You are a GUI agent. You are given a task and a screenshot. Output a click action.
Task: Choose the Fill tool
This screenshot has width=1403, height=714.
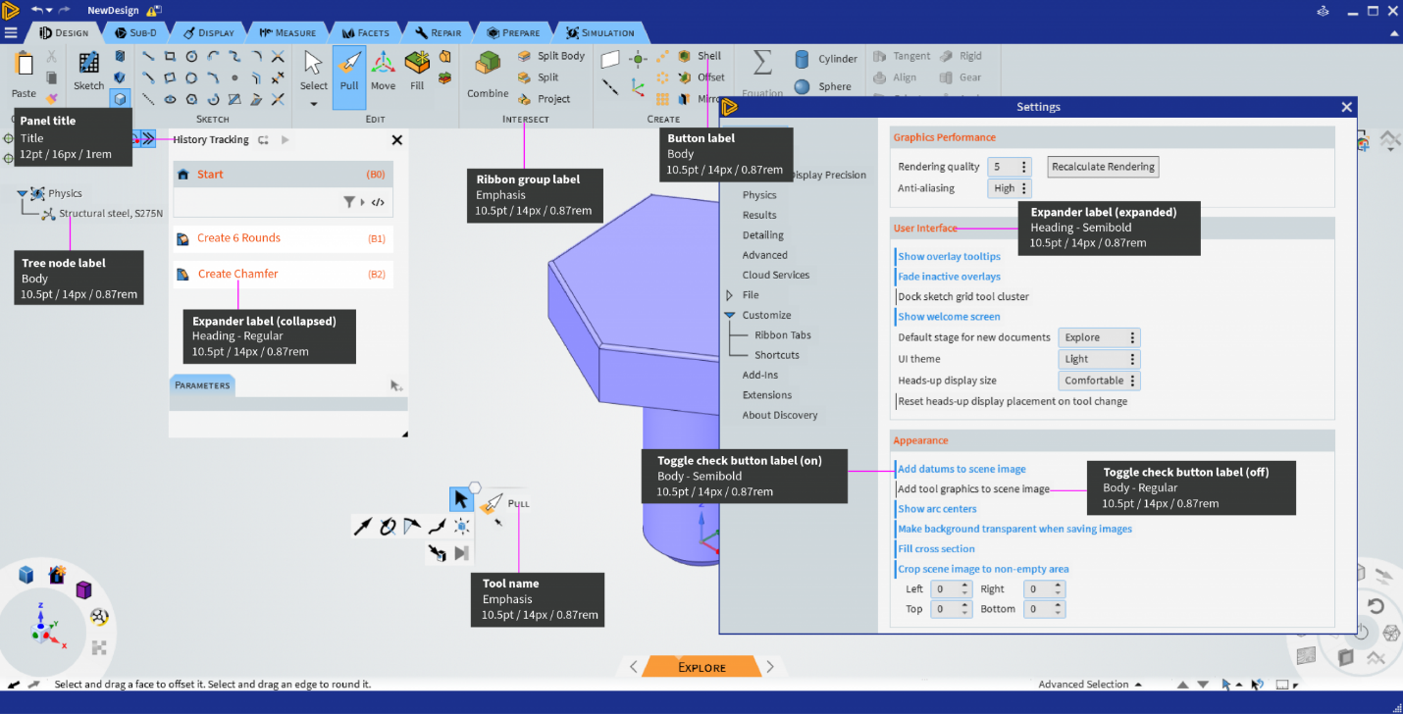point(417,72)
